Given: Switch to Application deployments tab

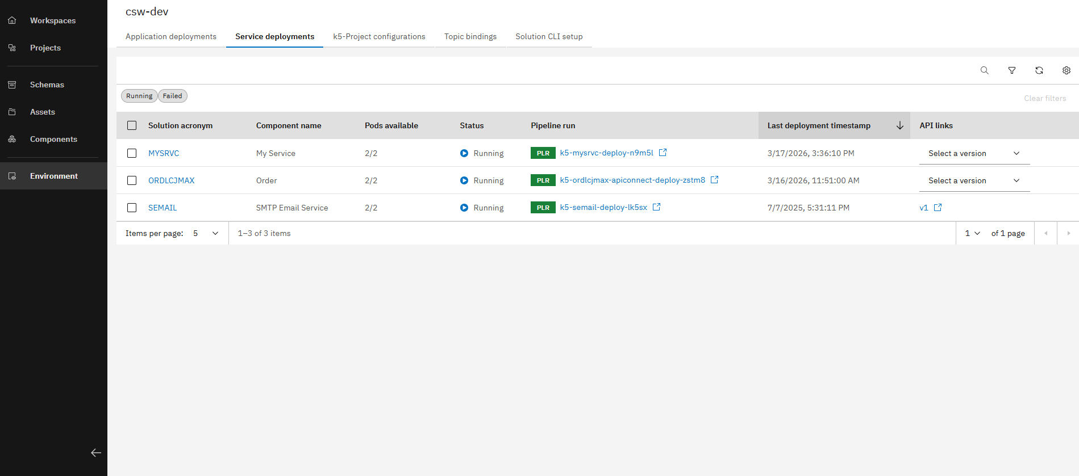Looking at the screenshot, I should (x=170, y=36).
